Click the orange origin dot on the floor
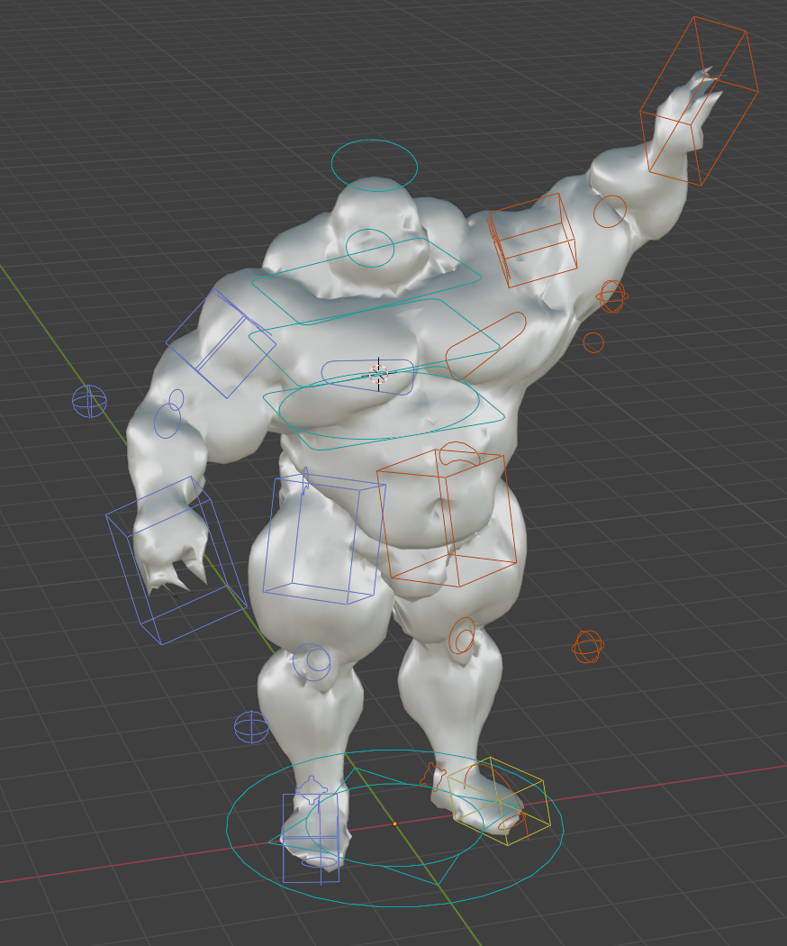787x946 pixels. pyautogui.click(x=395, y=823)
